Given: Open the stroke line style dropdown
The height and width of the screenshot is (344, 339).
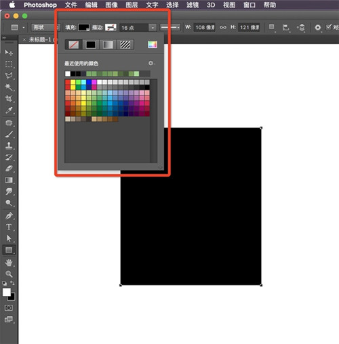Looking at the screenshot, I should tap(170, 28).
